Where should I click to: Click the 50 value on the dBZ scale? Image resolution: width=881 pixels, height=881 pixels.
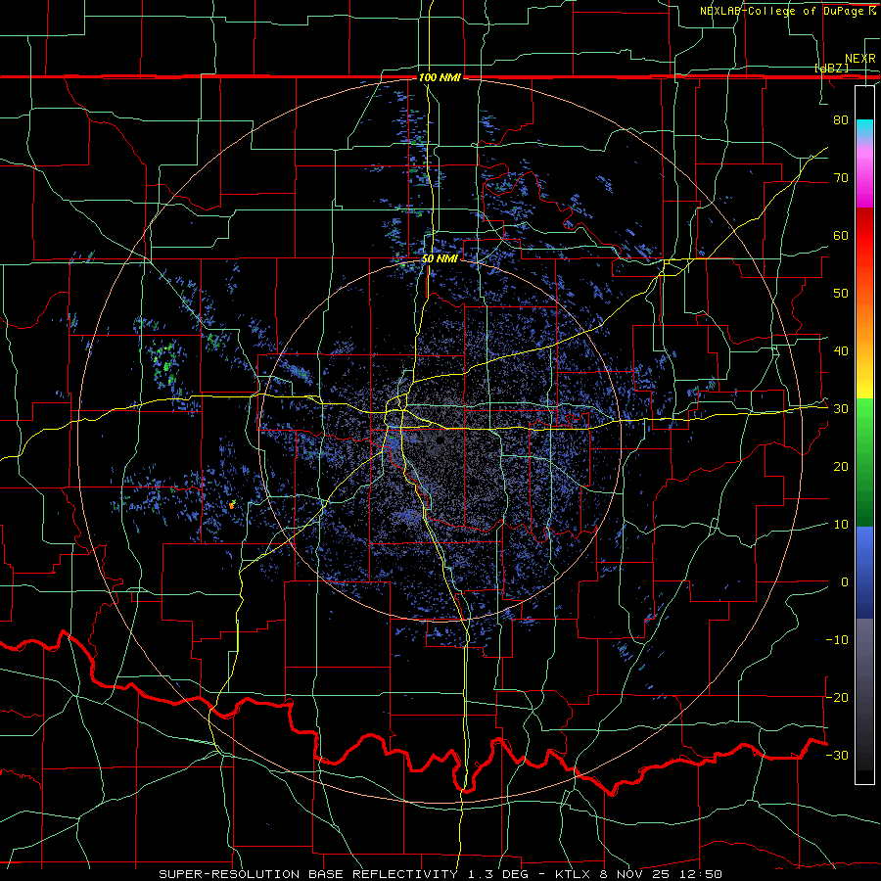click(x=841, y=294)
